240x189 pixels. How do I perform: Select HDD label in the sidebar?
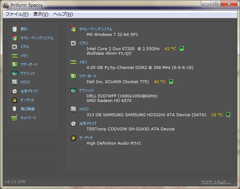(25, 82)
